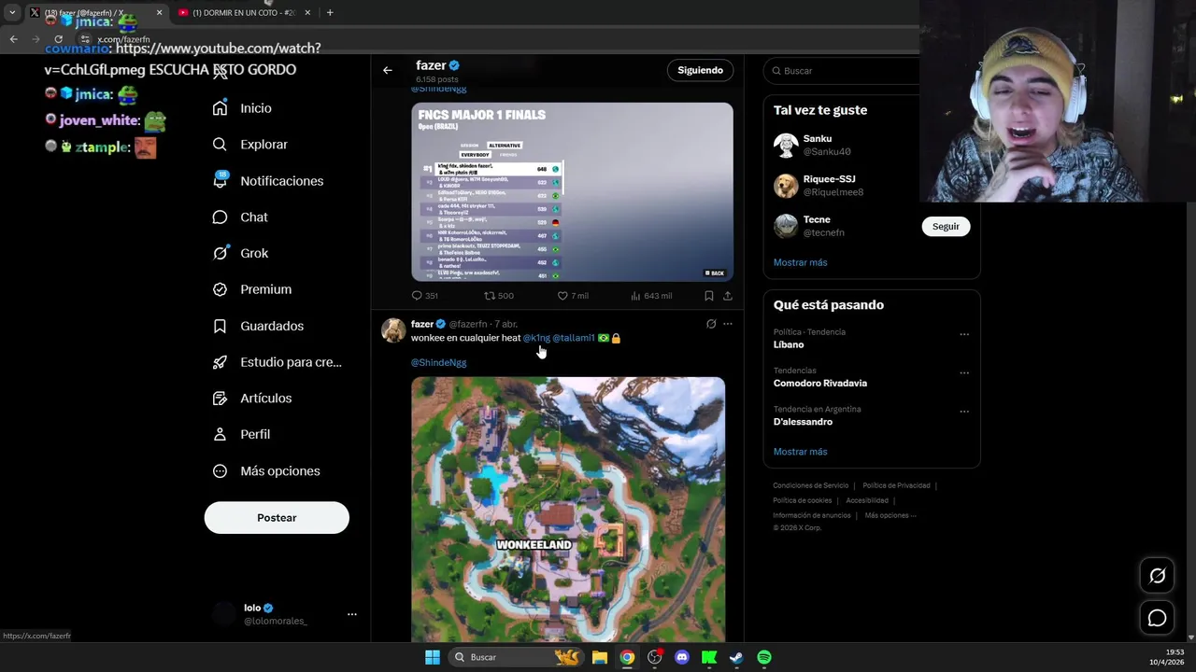Open the floating Grok button
Viewport: 1196px width, 672px height.
click(1157, 576)
